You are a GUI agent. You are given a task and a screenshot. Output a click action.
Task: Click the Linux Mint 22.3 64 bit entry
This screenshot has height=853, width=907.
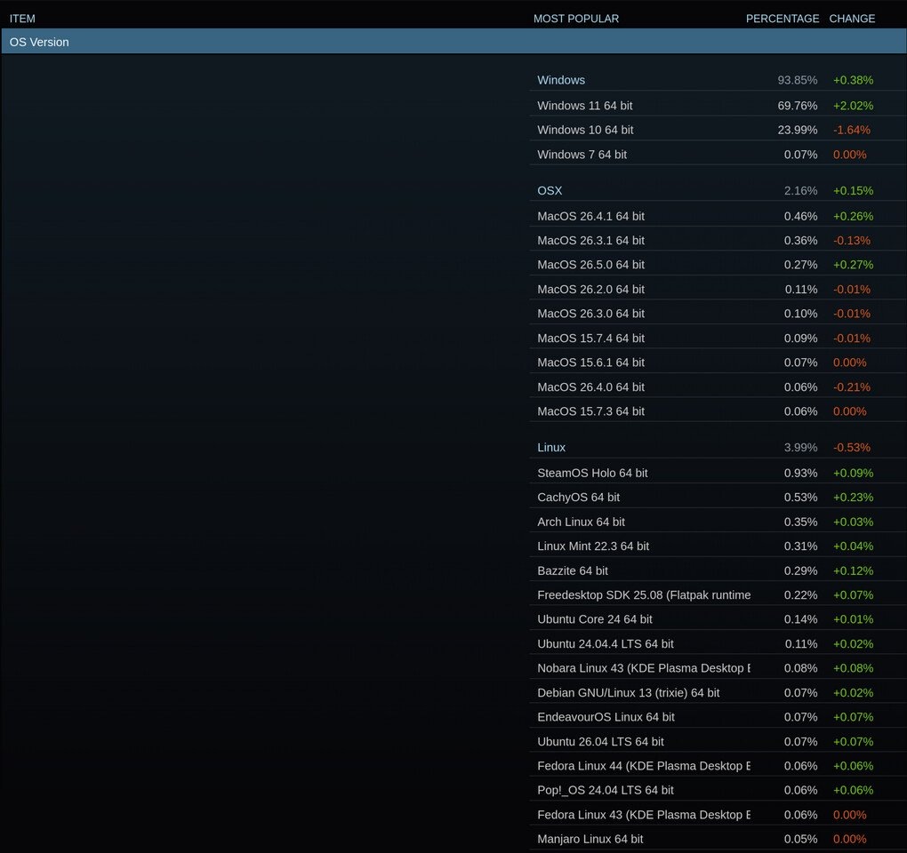(x=593, y=546)
